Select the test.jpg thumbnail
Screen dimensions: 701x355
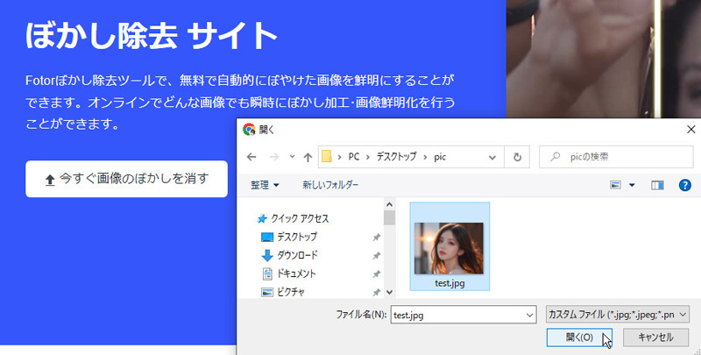tap(450, 248)
